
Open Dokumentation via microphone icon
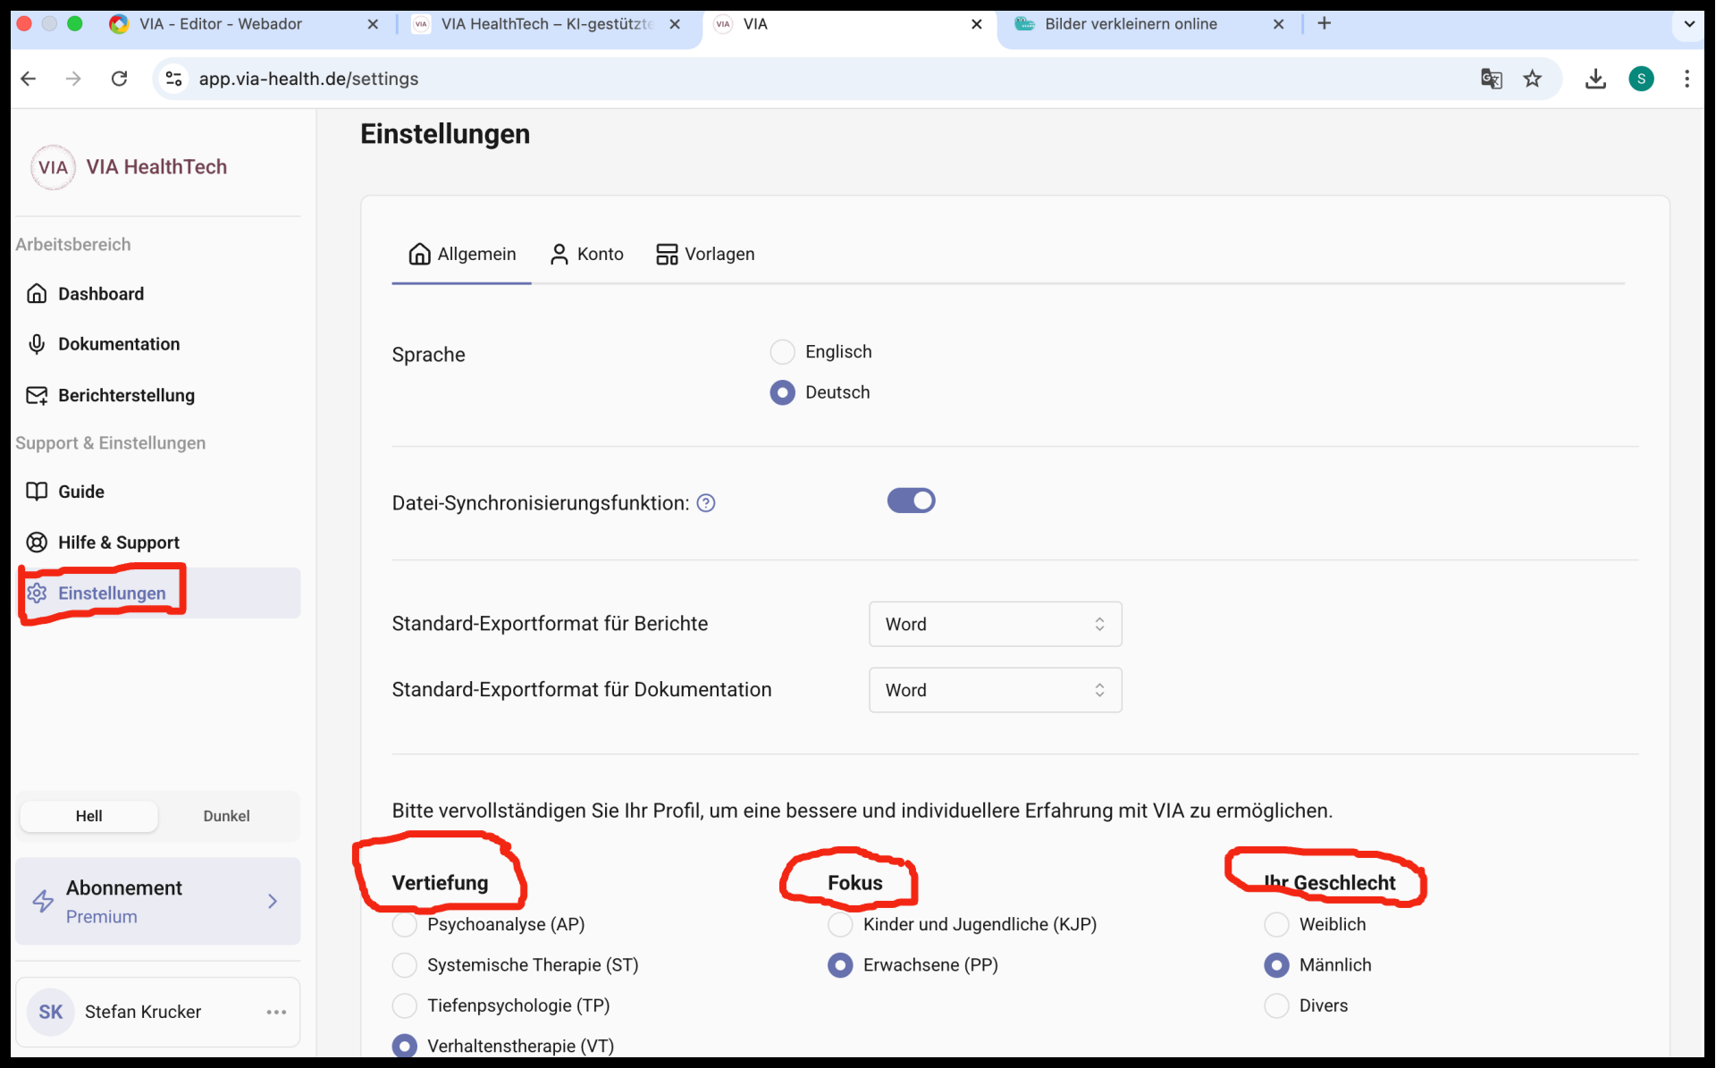(37, 344)
